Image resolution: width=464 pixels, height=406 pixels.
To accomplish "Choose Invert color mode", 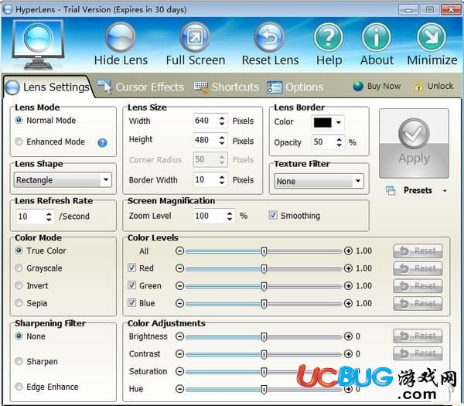I will [19, 285].
